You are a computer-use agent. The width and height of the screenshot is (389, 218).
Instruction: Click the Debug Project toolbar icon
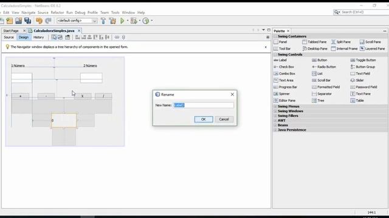(x=134, y=21)
